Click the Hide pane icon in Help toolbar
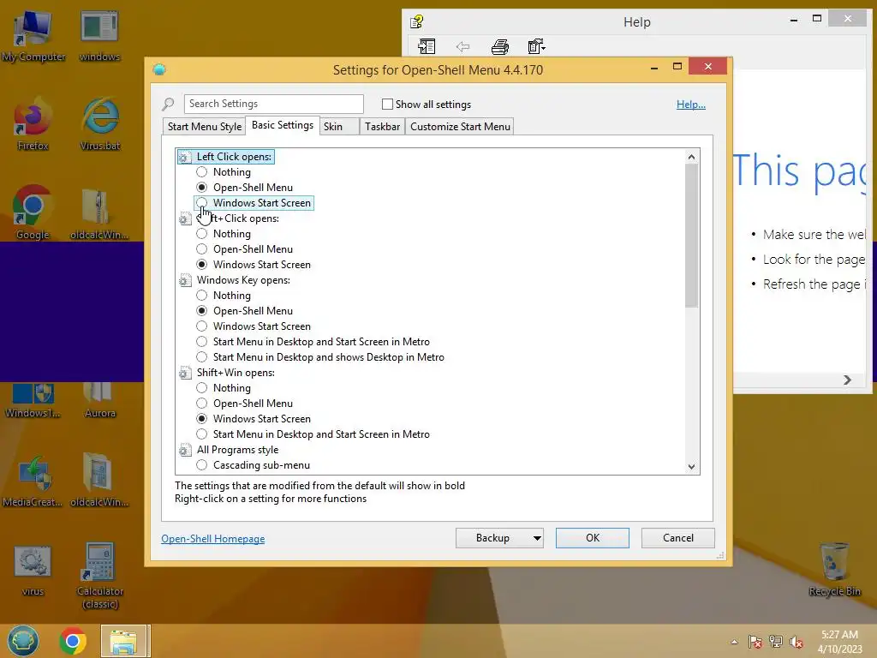 [x=427, y=46]
